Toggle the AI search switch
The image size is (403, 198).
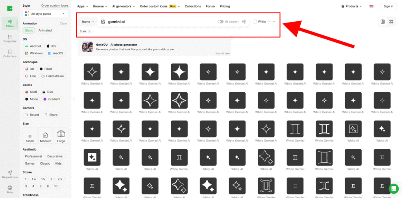(x=220, y=22)
